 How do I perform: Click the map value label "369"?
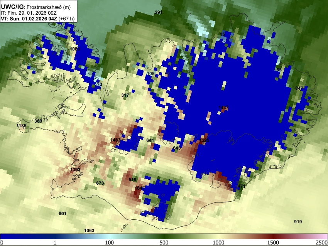[x=38, y=121]
